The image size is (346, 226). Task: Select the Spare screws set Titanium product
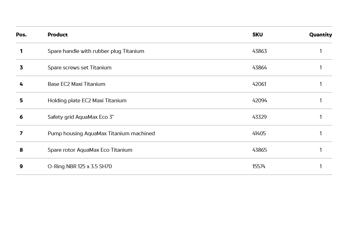click(79, 68)
